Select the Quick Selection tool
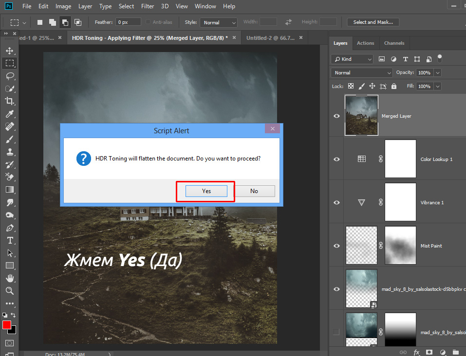 coord(10,89)
